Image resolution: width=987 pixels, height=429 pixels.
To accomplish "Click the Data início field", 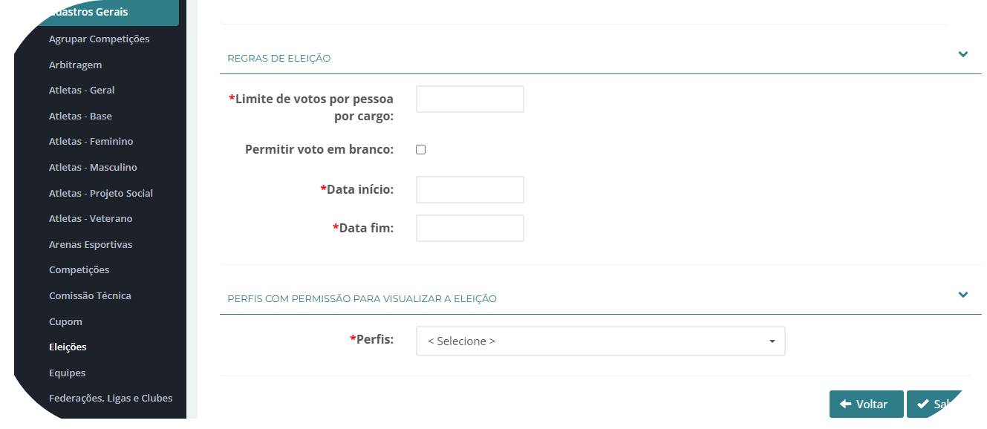I will (469, 190).
